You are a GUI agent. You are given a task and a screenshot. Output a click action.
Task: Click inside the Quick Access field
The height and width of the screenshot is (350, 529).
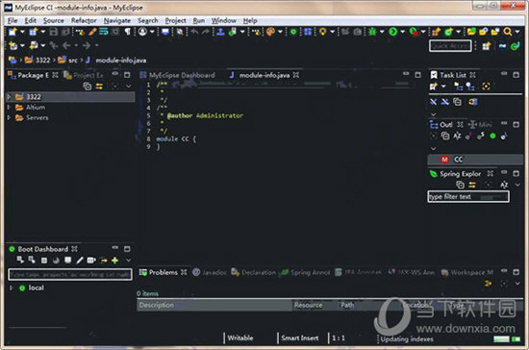450,46
